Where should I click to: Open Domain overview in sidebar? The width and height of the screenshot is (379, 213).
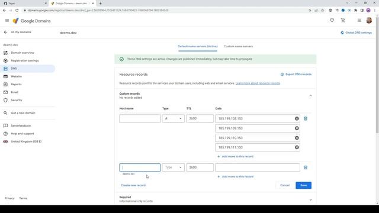tap(23, 53)
